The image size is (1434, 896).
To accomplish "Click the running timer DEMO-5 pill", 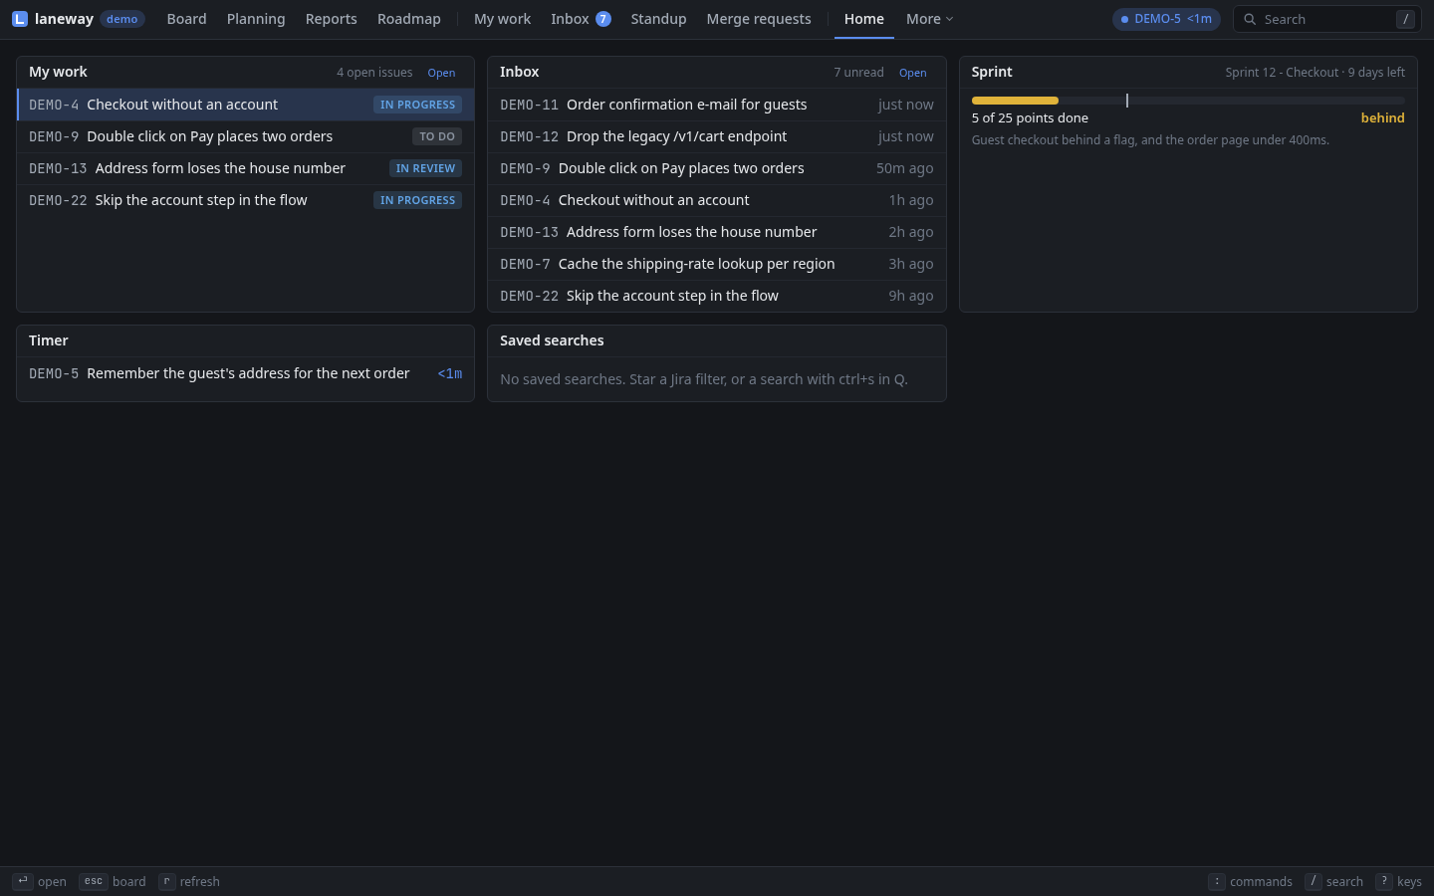I will coord(1166,19).
